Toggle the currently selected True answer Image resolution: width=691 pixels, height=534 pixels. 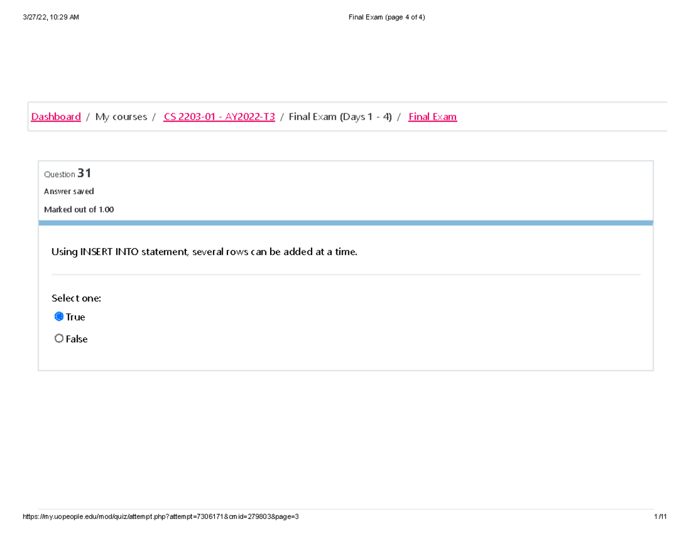tap(59, 316)
